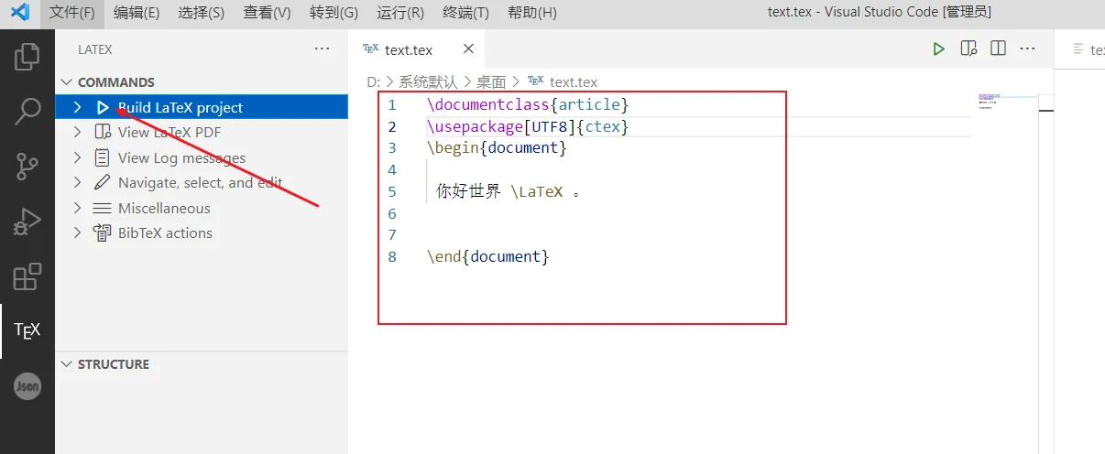Click the Build LaTeX project play icon
The image size is (1105, 454).
pos(103,107)
